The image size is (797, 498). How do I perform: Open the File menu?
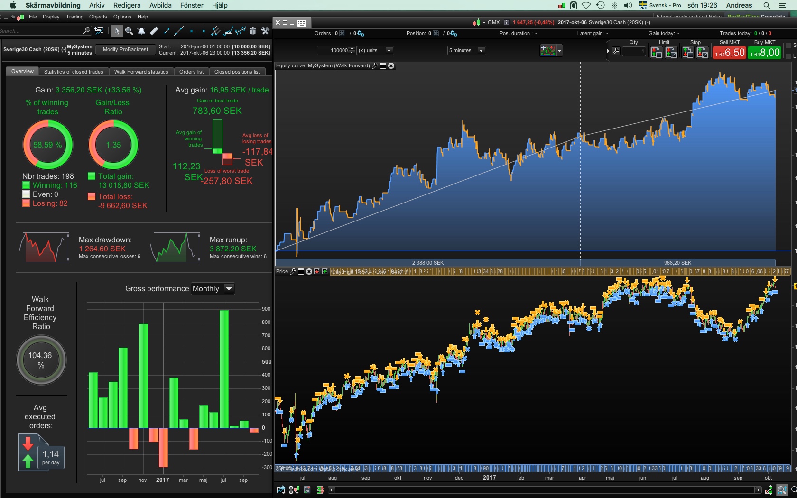click(x=33, y=17)
